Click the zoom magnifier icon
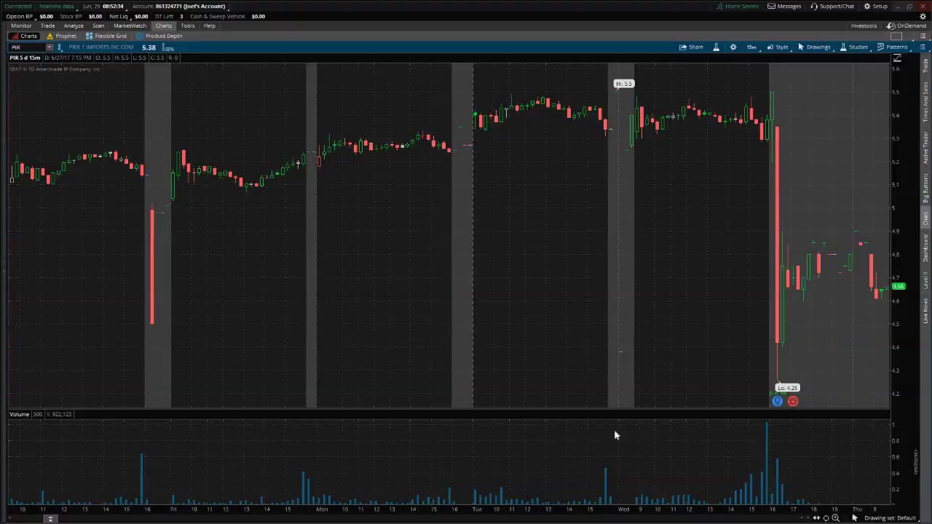 835,518
